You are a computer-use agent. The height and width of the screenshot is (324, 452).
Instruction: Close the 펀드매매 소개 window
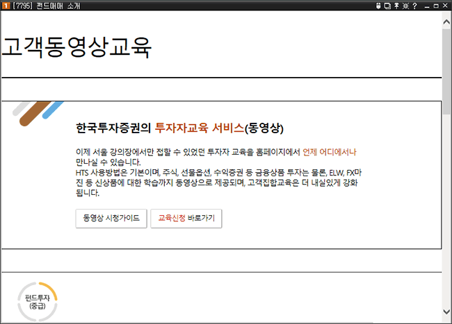coord(445,6)
